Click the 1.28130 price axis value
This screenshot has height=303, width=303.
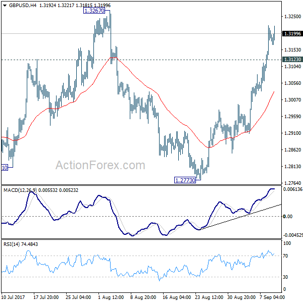point(292,166)
